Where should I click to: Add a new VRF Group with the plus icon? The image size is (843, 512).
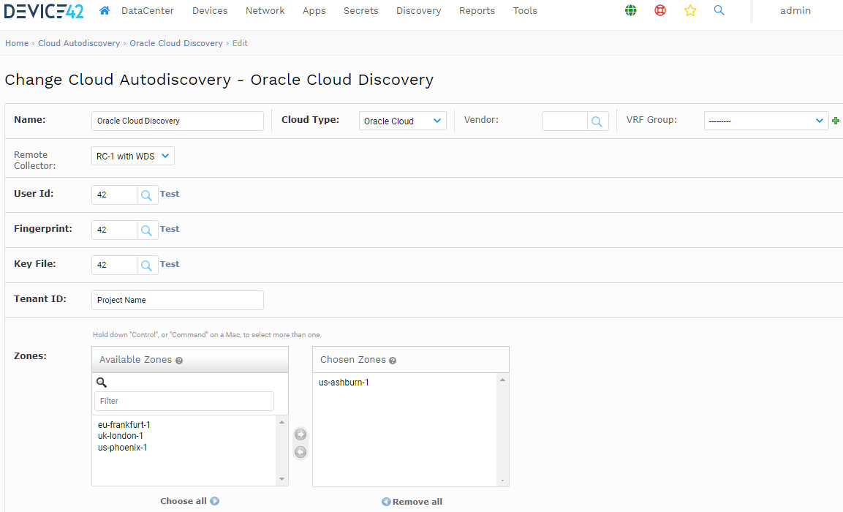tap(836, 119)
